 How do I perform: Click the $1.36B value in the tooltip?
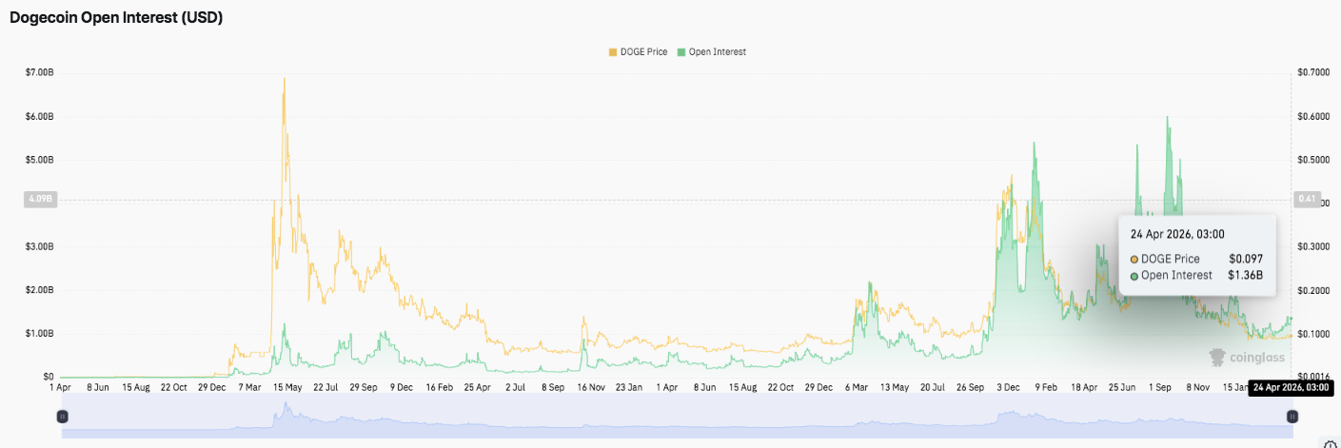(x=1245, y=276)
